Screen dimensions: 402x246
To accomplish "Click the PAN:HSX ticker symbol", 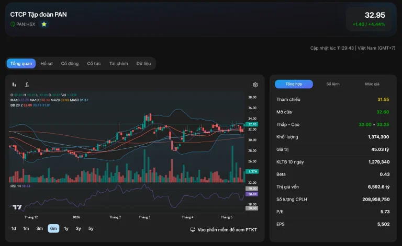I will [x=26, y=25].
